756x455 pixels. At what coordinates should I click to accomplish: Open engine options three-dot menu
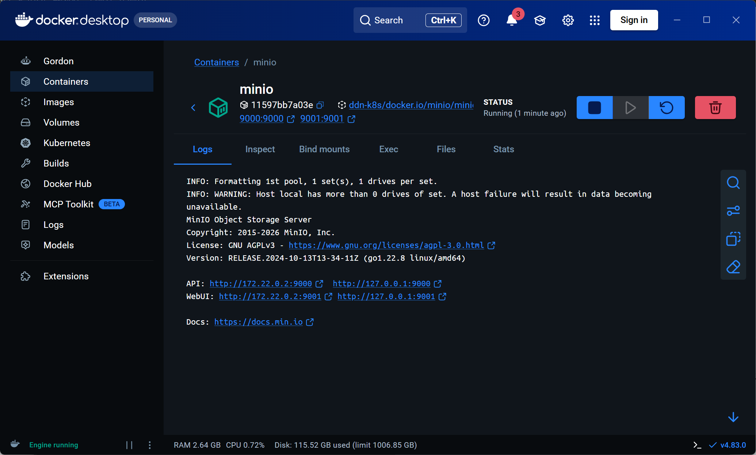[150, 445]
